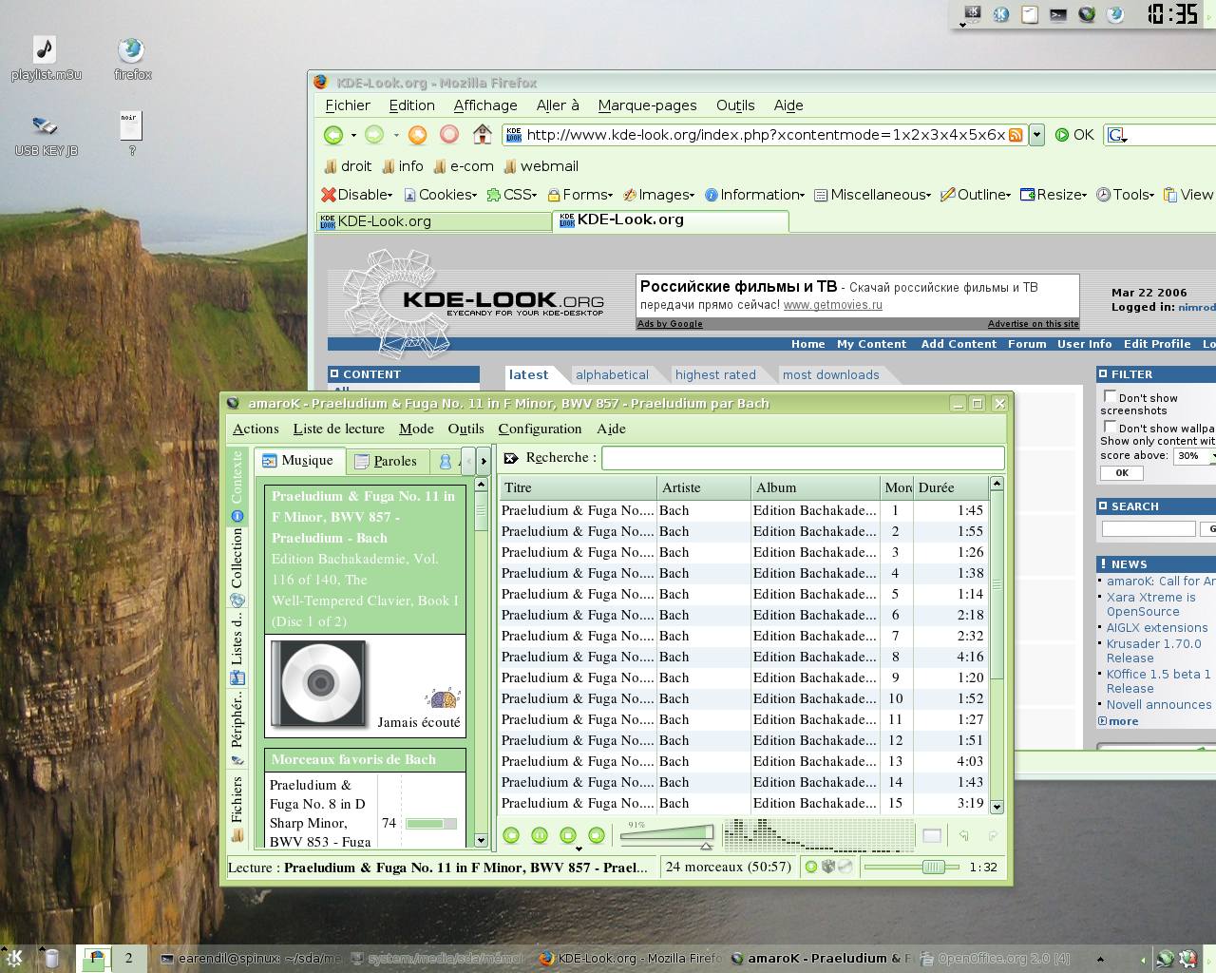Skip to next track in amaroK

tap(597, 835)
